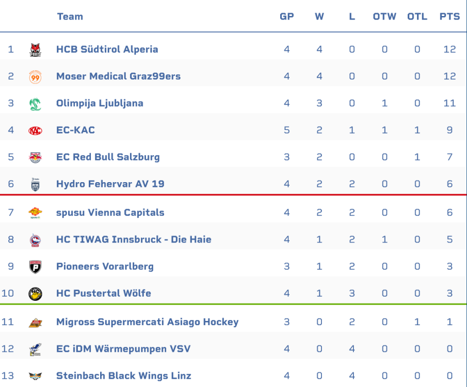Image resolution: width=467 pixels, height=387 pixels.
Task: Select the spusu Vienna Capitals team name
Action: click(110, 213)
